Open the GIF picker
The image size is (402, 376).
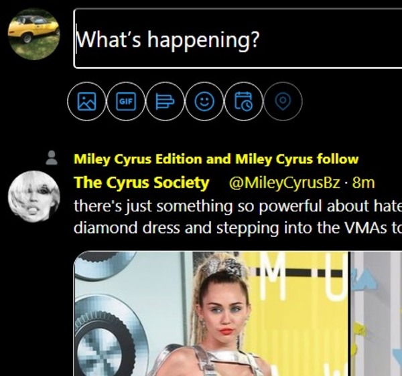(x=125, y=102)
